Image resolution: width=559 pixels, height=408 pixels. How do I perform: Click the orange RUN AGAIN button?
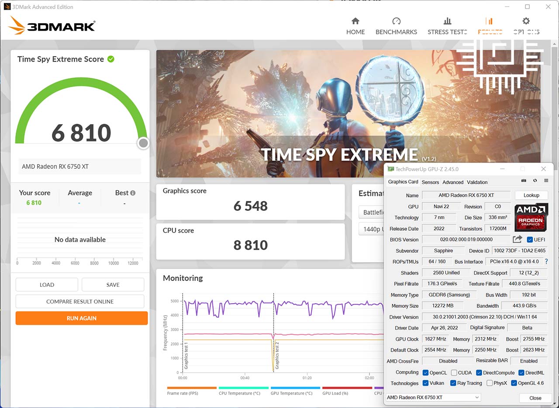point(82,318)
